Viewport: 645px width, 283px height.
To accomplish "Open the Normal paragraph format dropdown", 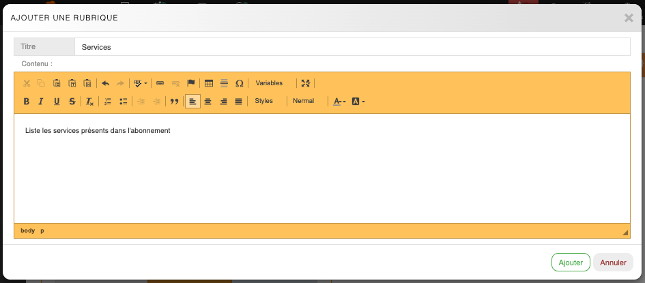I will (x=304, y=101).
